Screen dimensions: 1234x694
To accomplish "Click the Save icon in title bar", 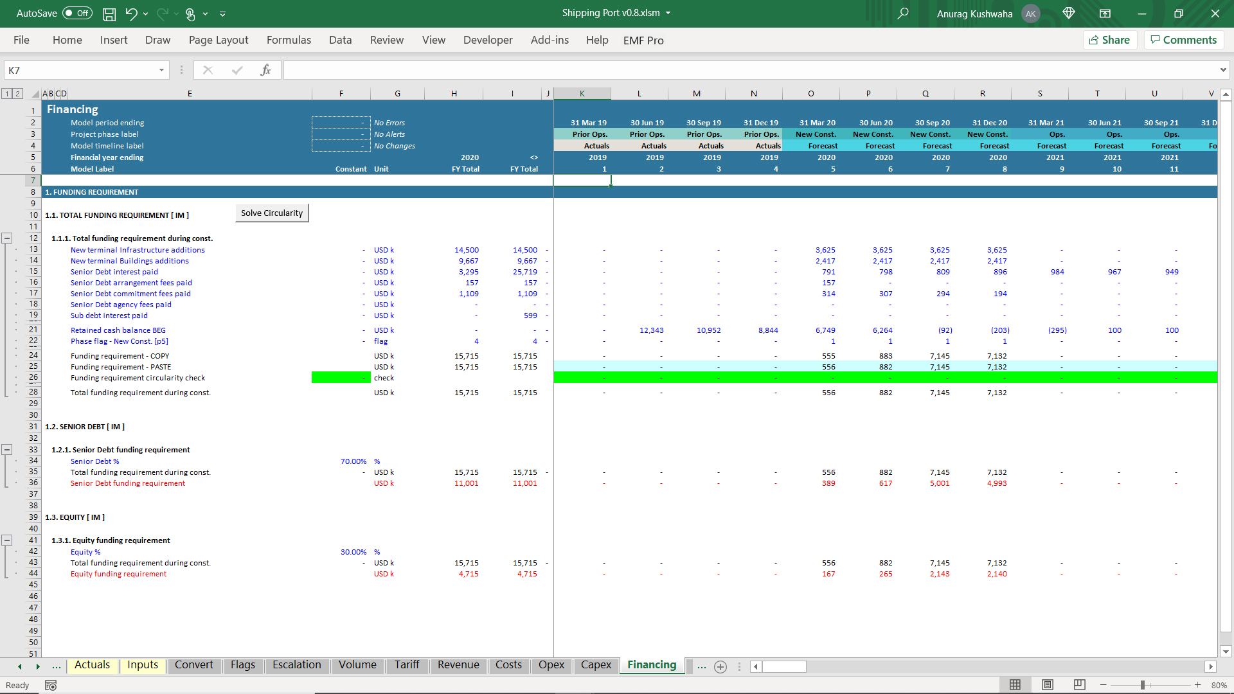I will pyautogui.click(x=109, y=13).
